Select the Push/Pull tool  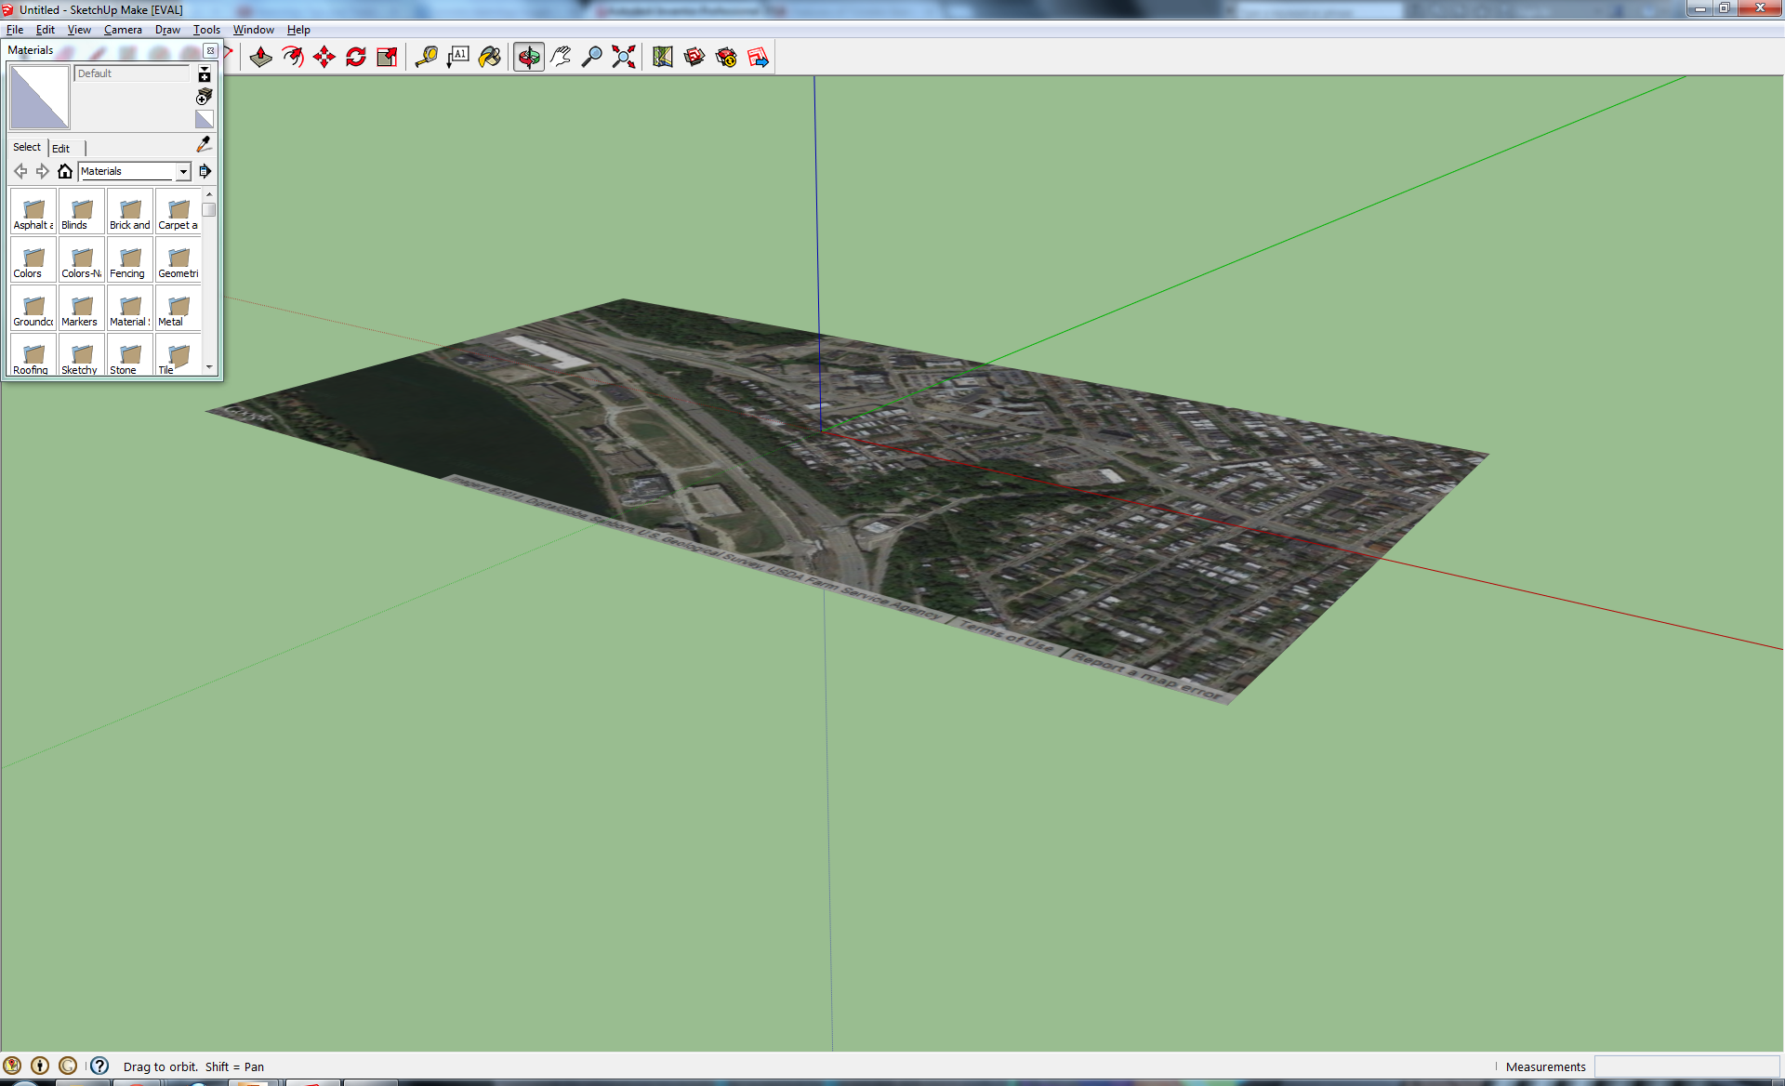(x=261, y=58)
